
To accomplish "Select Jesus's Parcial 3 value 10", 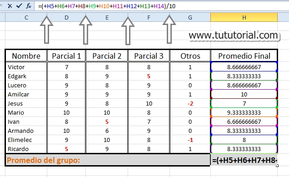I will click(x=149, y=103).
